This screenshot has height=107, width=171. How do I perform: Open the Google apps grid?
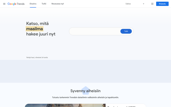(x=152, y=4)
